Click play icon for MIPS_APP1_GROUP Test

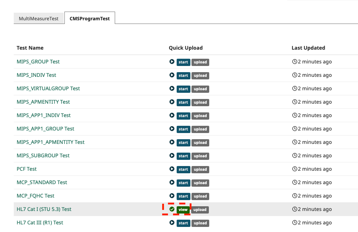point(172,129)
